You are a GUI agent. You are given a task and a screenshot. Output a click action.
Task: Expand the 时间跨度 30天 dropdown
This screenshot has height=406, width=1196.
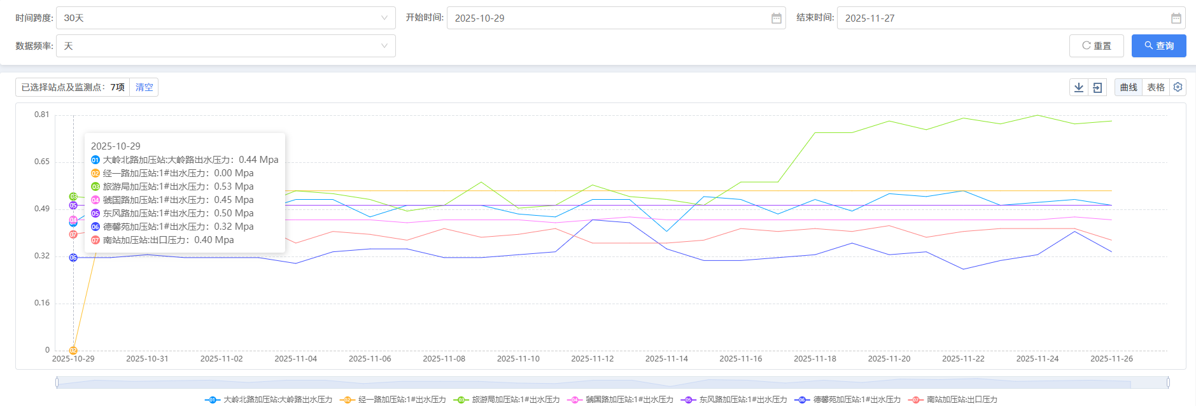pyautogui.click(x=225, y=18)
